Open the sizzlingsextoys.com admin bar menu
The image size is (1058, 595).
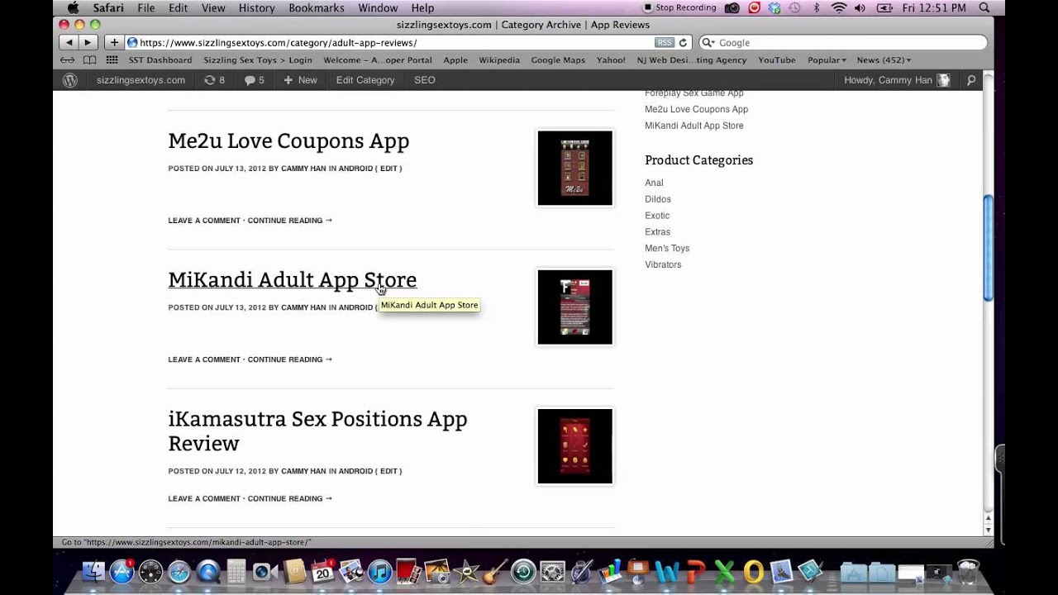point(141,80)
